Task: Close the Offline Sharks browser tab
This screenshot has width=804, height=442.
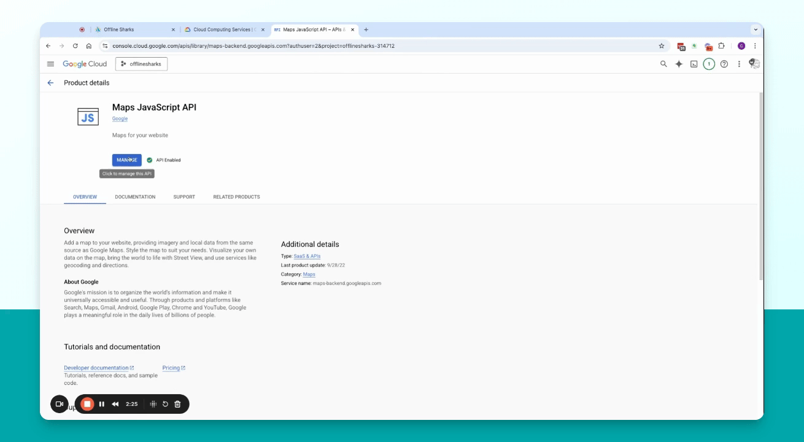Action: [x=173, y=29]
